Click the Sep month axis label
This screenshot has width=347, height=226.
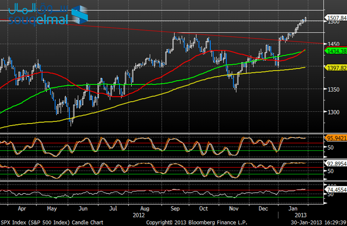point(175,209)
